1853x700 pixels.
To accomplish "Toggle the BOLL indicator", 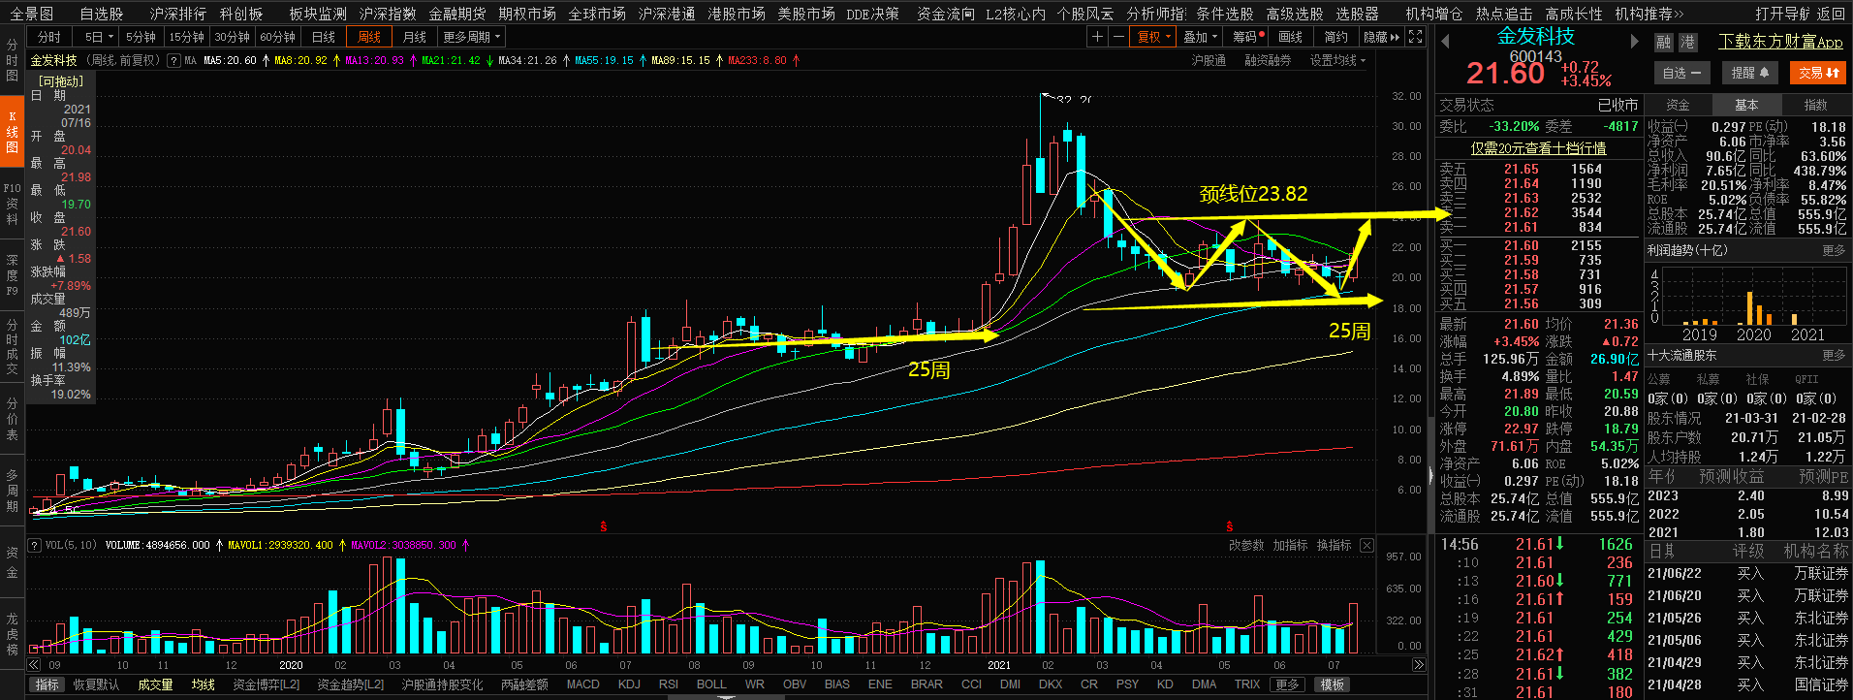I will 711,684.
